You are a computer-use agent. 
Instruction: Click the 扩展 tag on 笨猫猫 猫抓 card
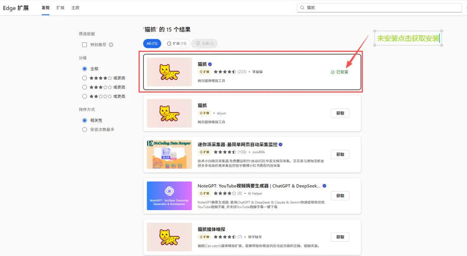tap(204, 72)
